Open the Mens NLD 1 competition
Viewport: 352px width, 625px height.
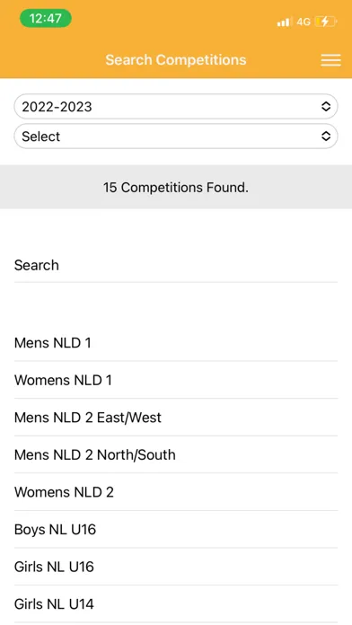click(x=176, y=343)
